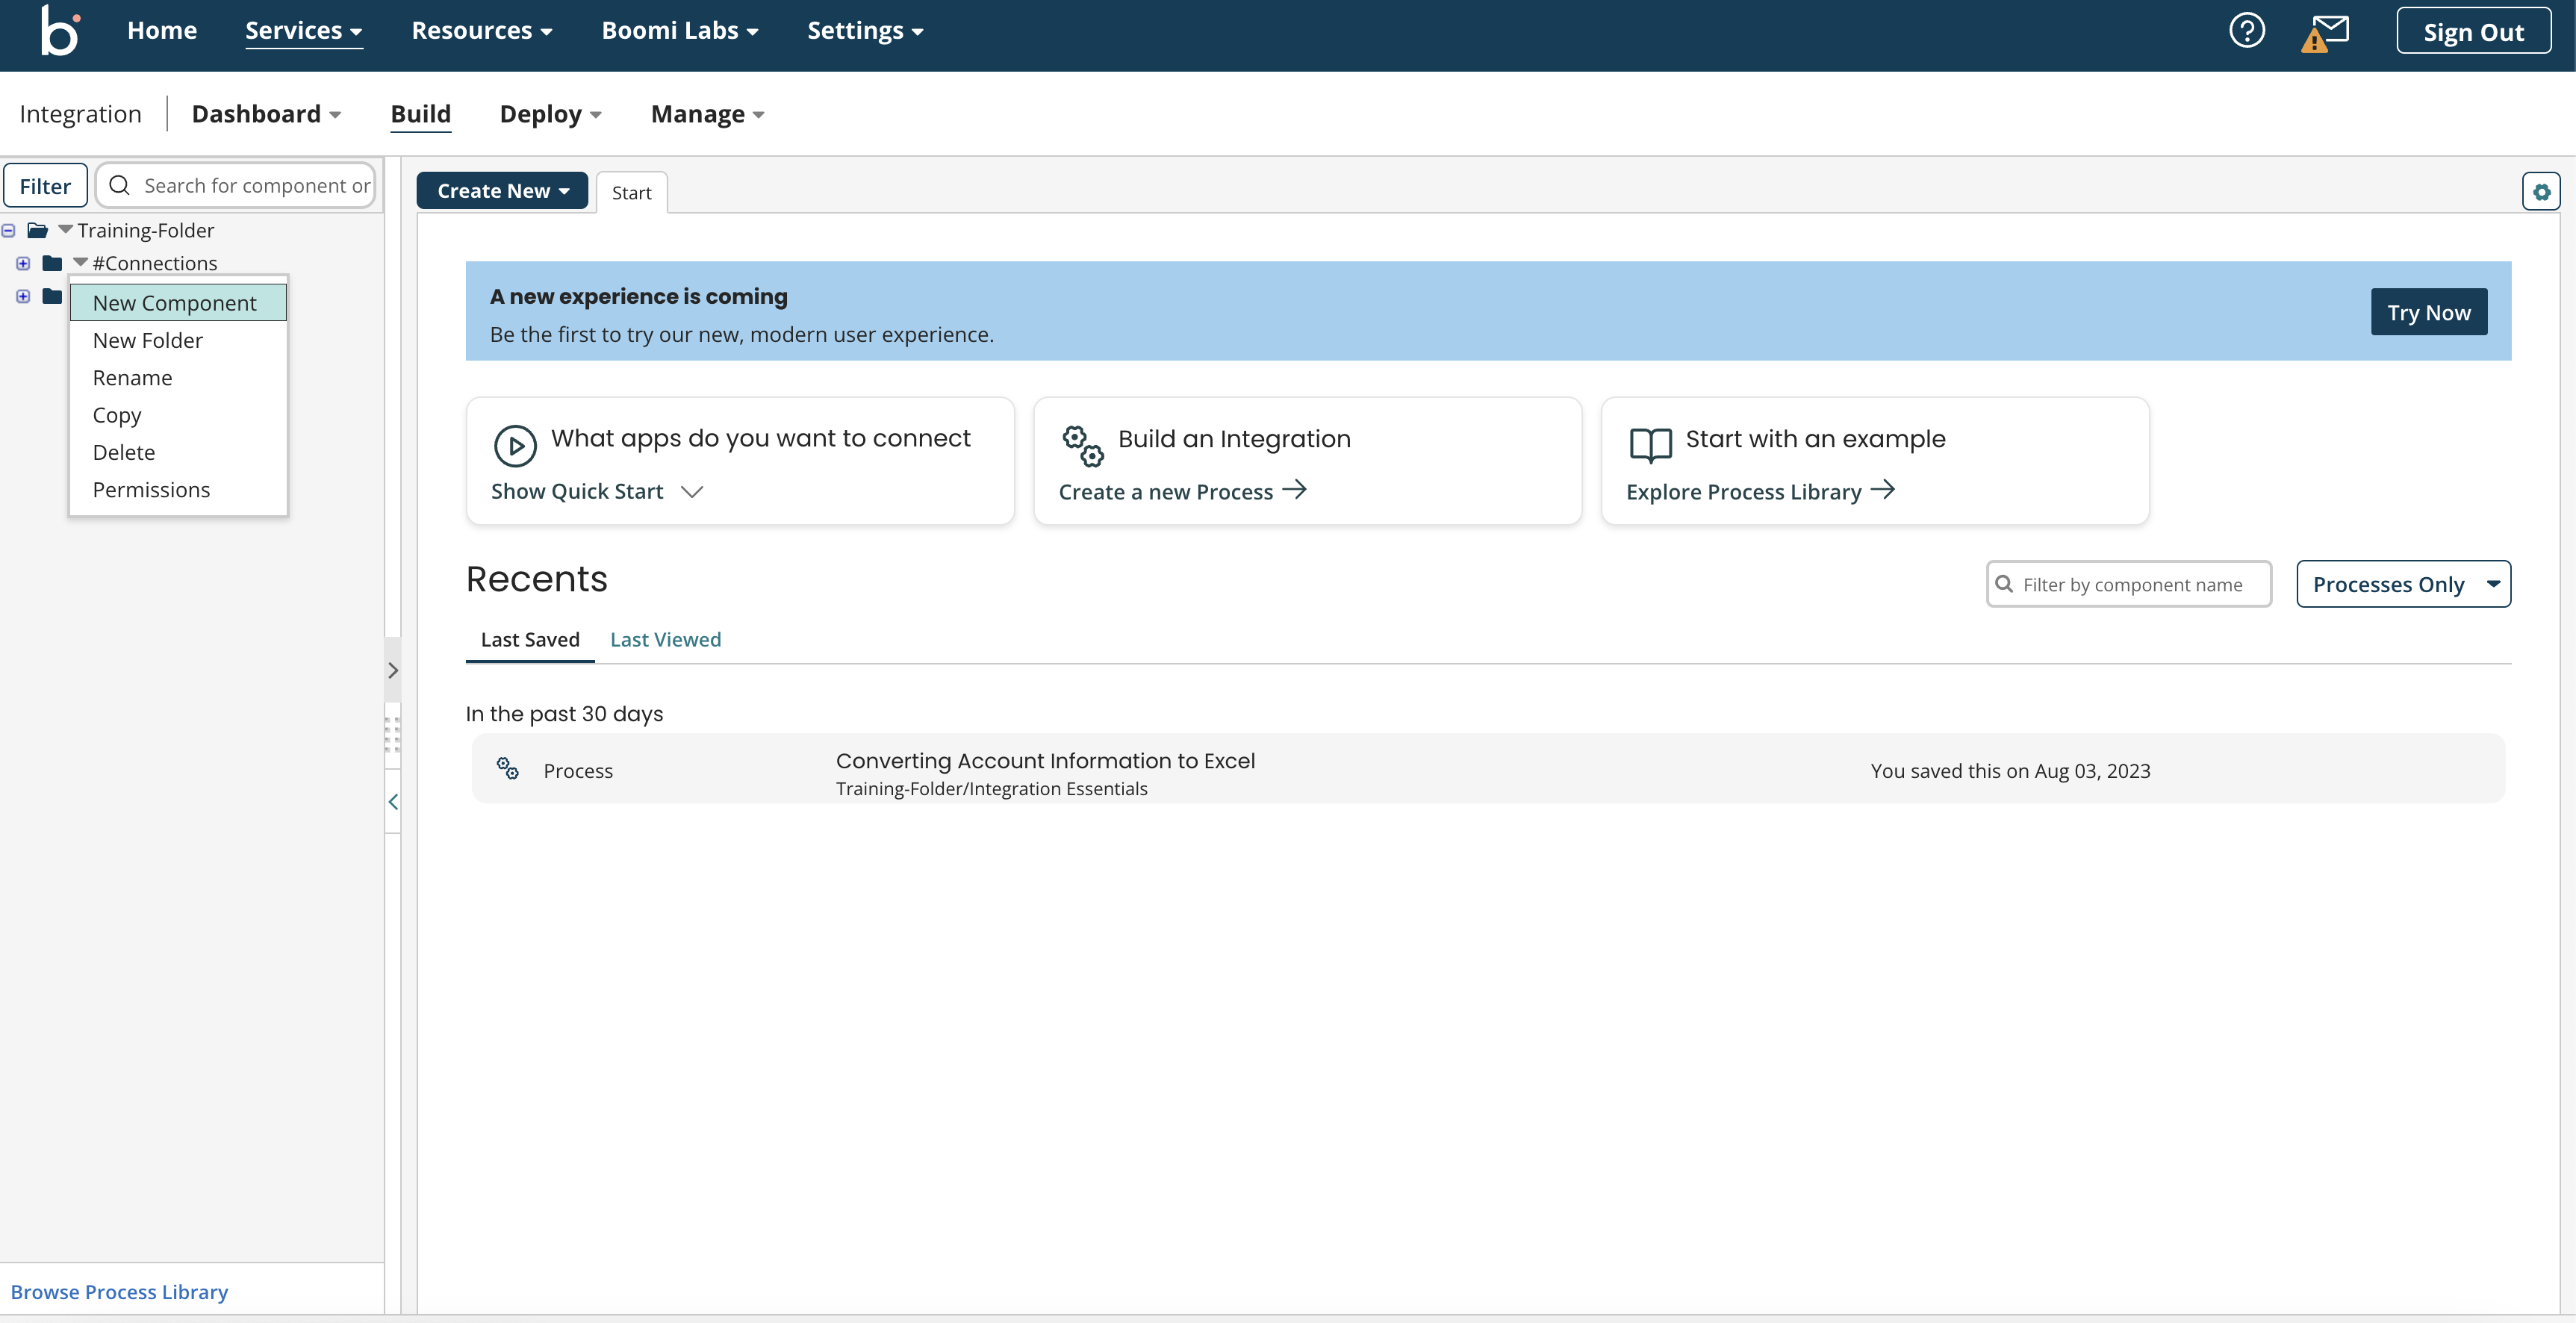This screenshot has height=1323, width=2576.
Task: Open the Create New dropdown
Action: (x=502, y=190)
